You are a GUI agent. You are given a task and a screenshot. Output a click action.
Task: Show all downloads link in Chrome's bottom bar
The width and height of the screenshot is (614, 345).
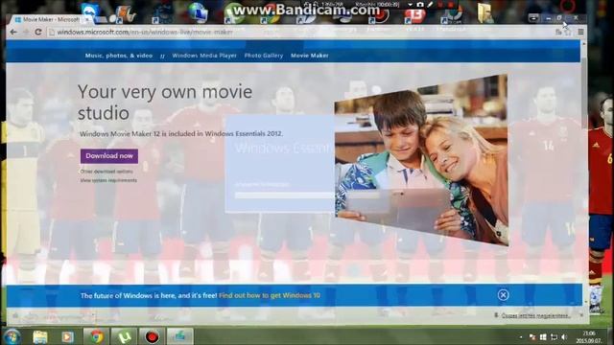pos(535,315)
